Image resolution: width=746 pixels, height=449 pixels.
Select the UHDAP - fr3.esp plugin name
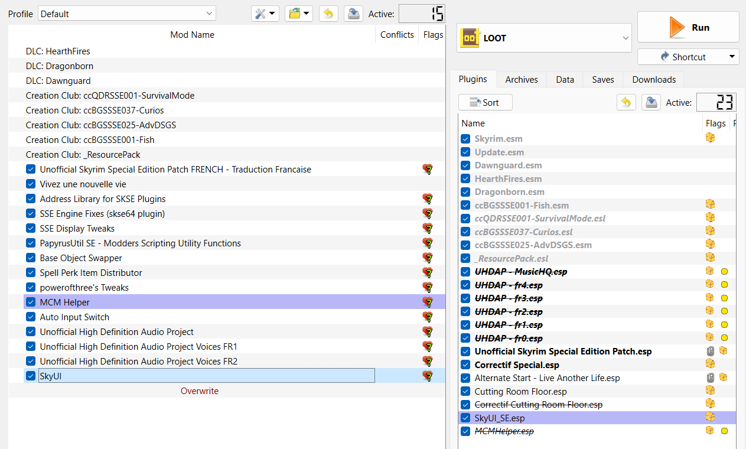[509, 298]
